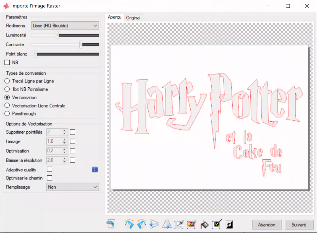
Task: Click the Contraste slider handle
Action: coord(81,45)
